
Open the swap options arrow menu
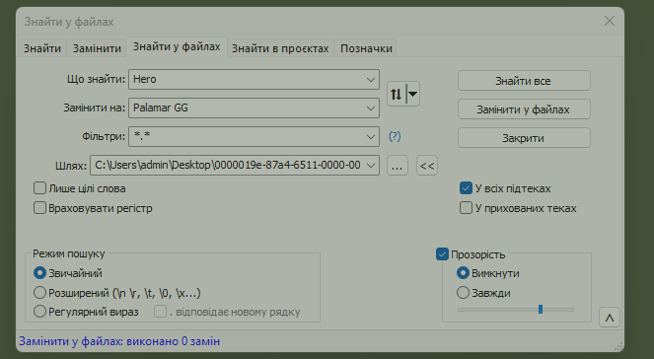[413, 94]
